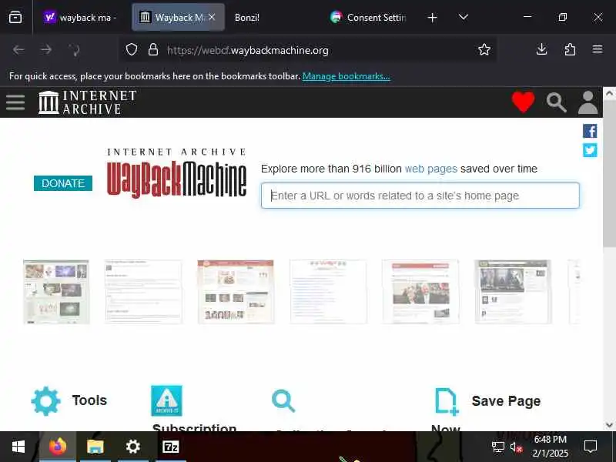Expand the list all tabs dropdown
Viewport: 616px width, 462px height.
coord(464,17)
